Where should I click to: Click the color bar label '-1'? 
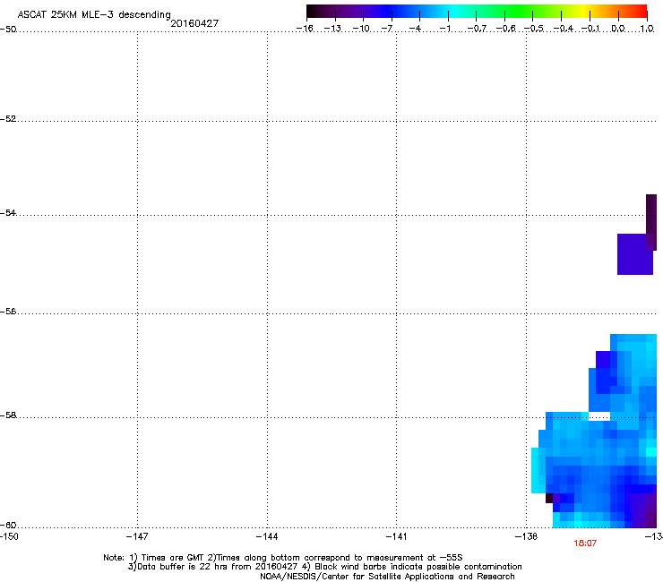coord(445,29)
